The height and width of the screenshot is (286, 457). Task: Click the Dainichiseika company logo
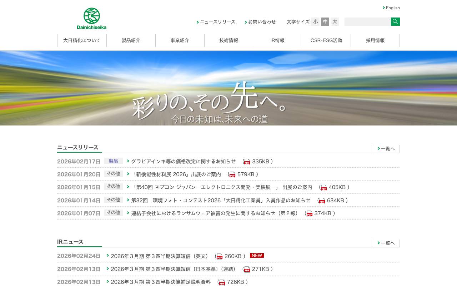(x=91, y=18)
